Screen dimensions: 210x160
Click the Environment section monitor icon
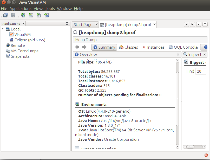(x=77, y=104)
